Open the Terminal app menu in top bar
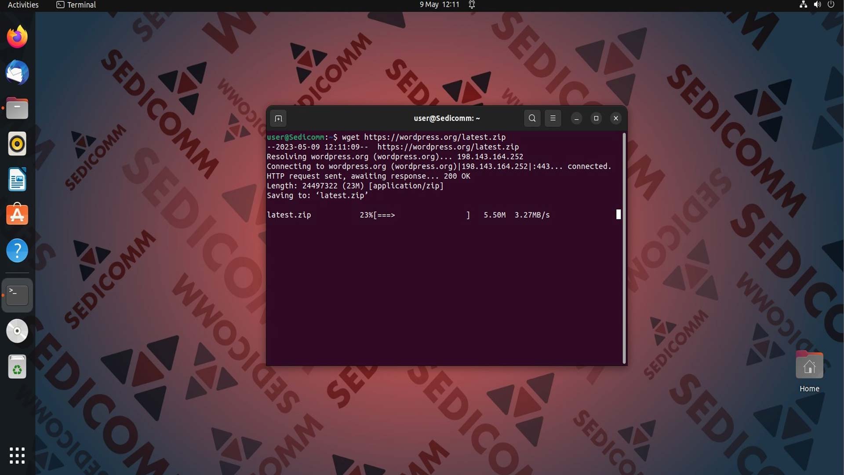Viewport: 844px width, 475px height. [76, 5]
